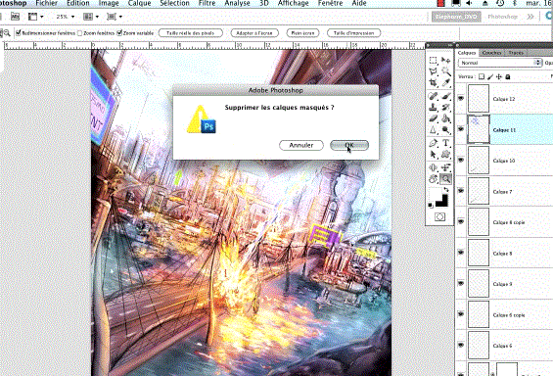Select the Rectangular Marquee tool

pyautogui.click(x=433, y=61)
